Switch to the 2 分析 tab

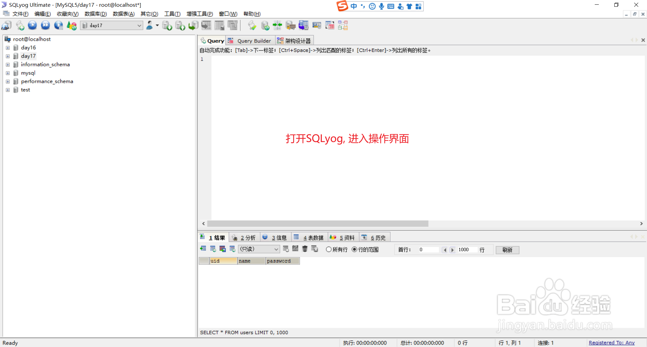(x=244, y=238)
